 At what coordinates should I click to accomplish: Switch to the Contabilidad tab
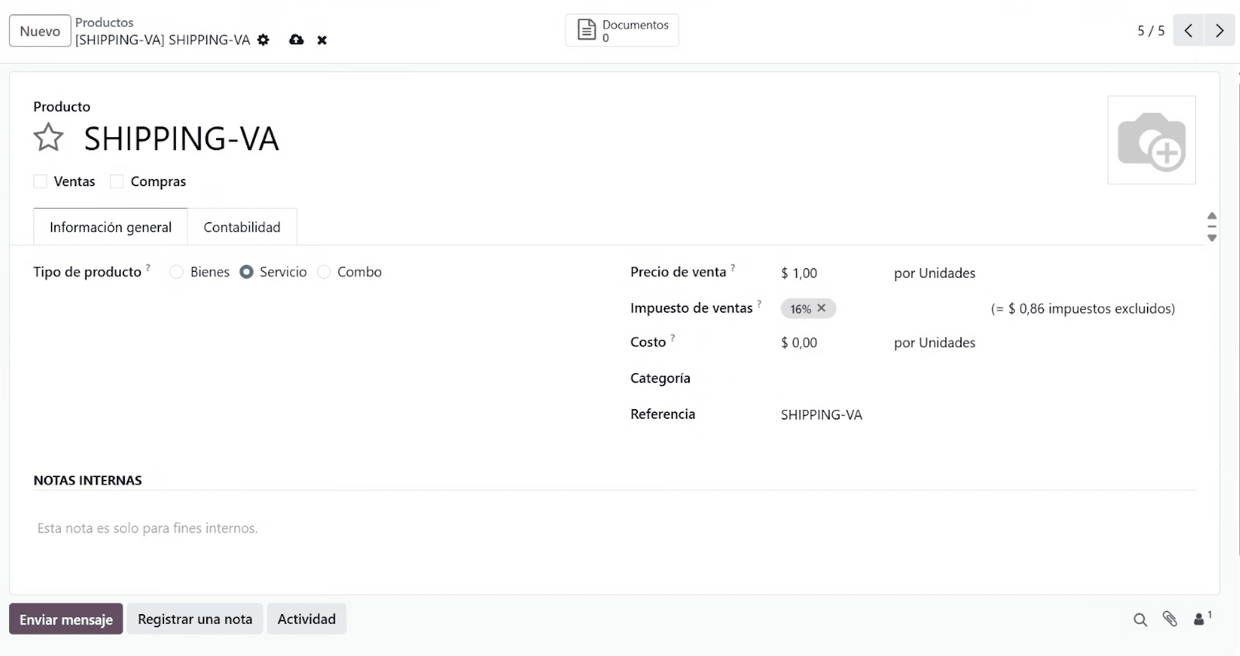coord(242,227)
